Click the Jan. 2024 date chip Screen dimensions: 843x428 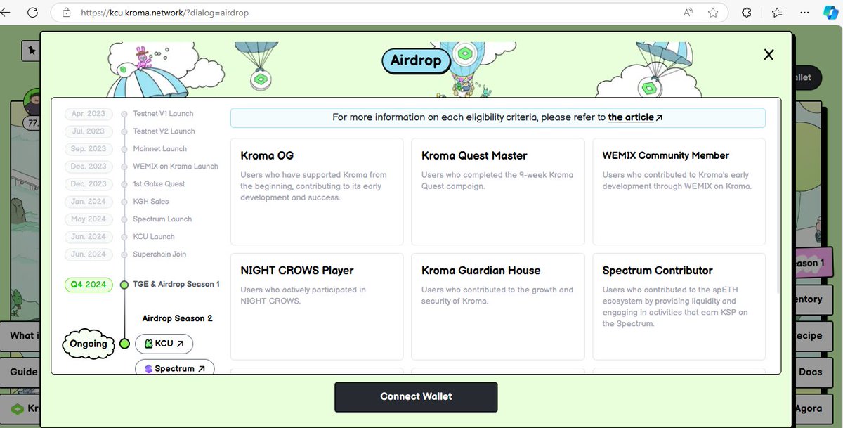(x=89, y=202)
